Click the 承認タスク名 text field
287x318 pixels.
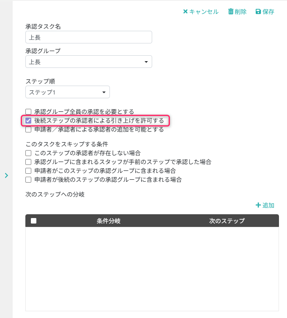[x=88, y=38]
